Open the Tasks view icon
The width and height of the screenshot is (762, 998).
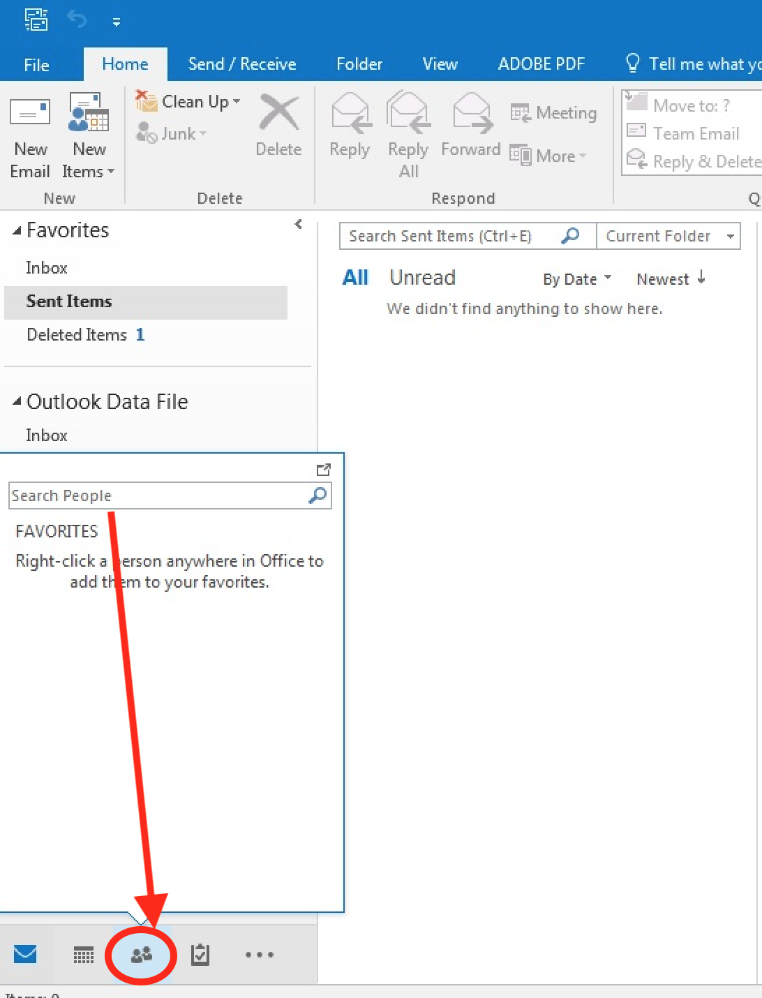[x=200, y=955]
